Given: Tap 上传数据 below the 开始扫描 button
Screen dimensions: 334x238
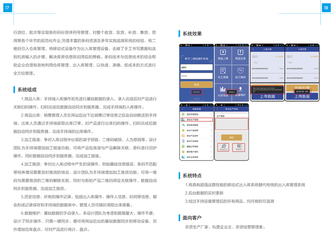Looking at the screenshot, I should tap(302, 96).
